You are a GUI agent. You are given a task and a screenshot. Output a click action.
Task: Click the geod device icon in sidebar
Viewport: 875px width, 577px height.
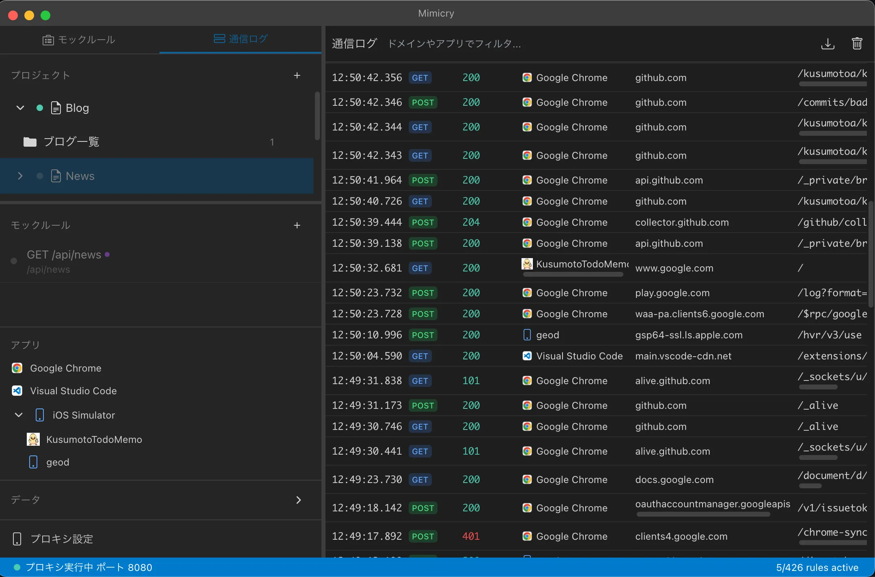pos(33,462)
